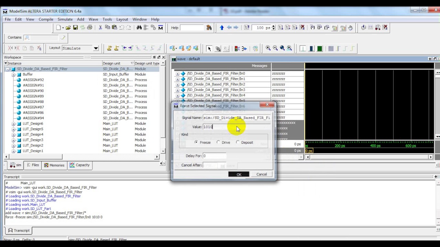Viewport: 440px width, 247px height.
Task: Click Run -All toolbar icon
Action: (x=295, y=28)
